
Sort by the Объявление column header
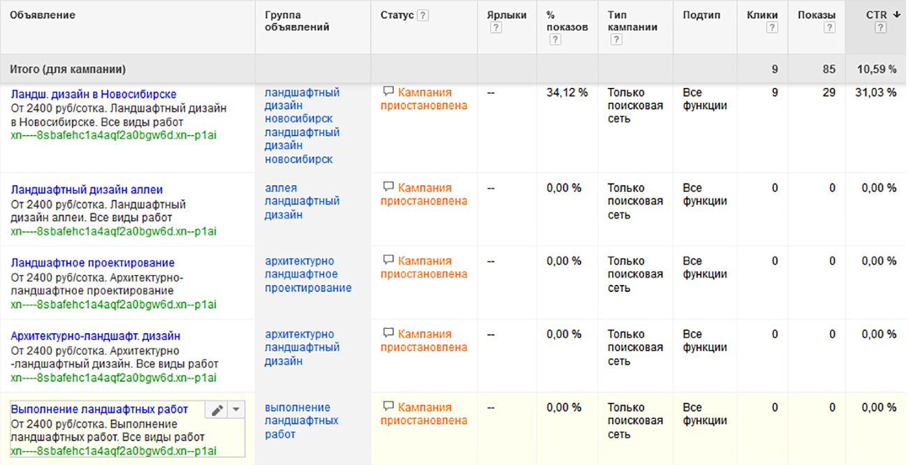(43, 15)
